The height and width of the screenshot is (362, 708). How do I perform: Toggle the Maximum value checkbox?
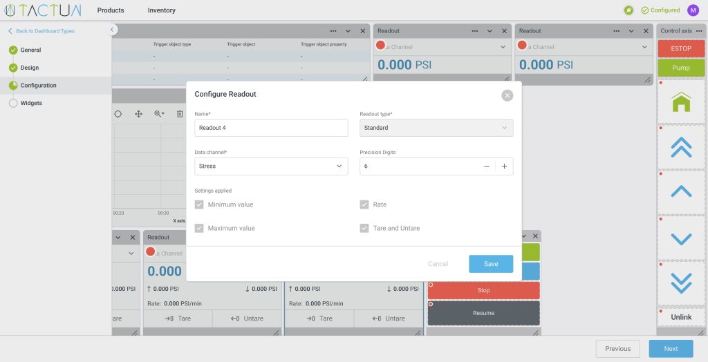199,228
